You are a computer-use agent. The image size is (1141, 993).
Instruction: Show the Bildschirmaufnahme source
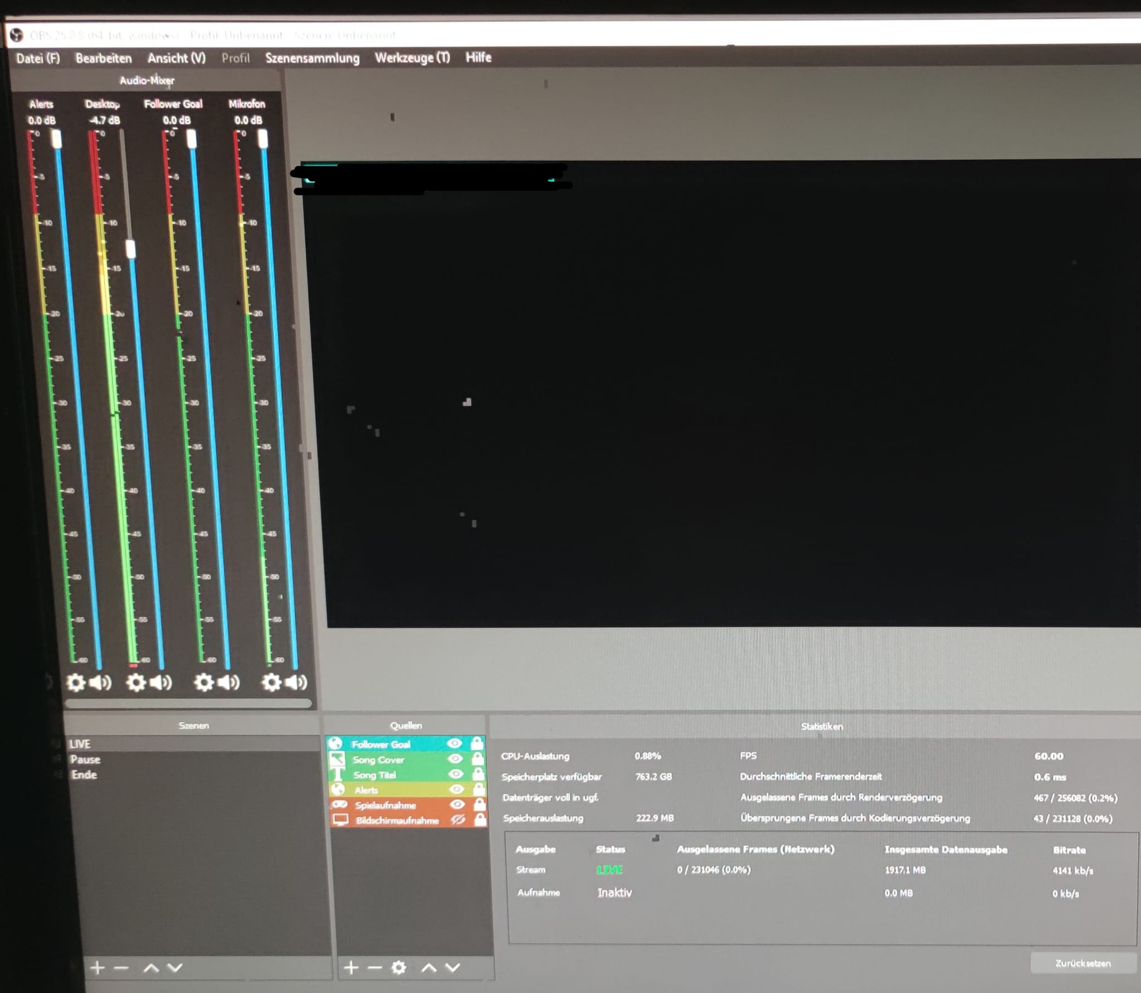[x=457, y=819]
